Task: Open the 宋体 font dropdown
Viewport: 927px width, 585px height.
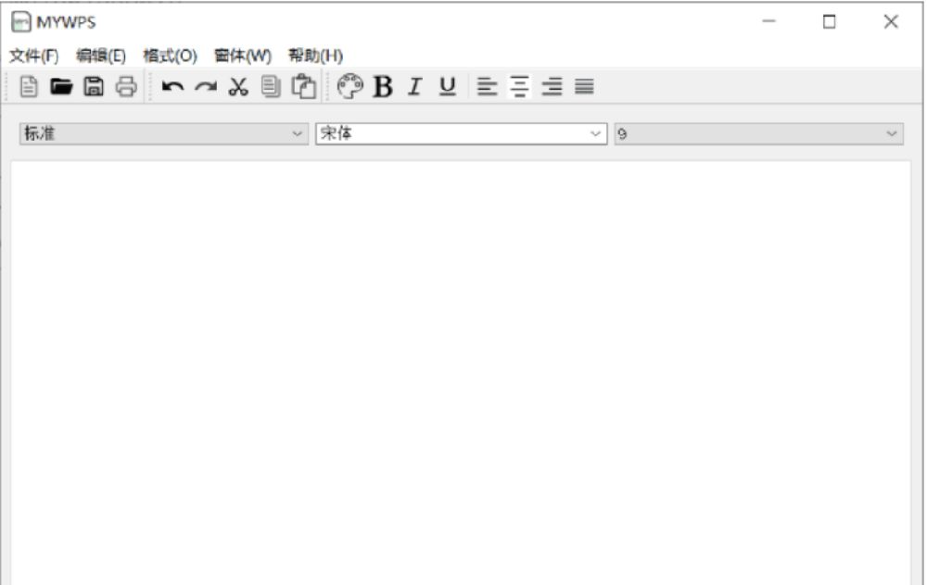Action: point(596,133)
